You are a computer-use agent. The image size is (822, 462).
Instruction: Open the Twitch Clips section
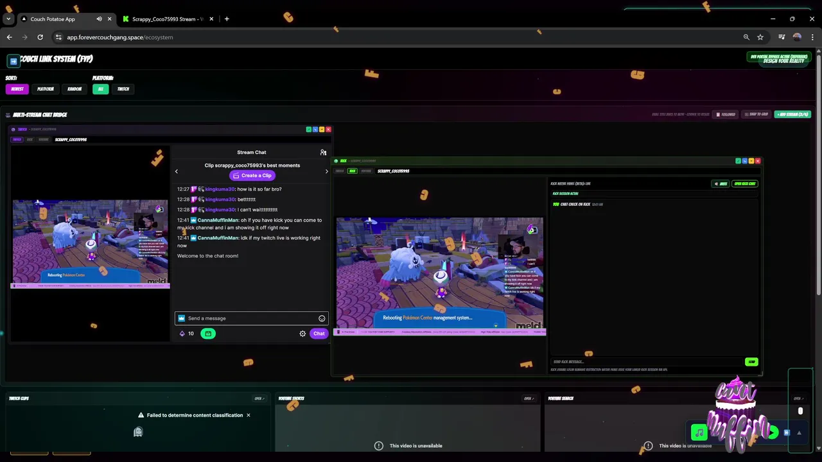[259, 398]
